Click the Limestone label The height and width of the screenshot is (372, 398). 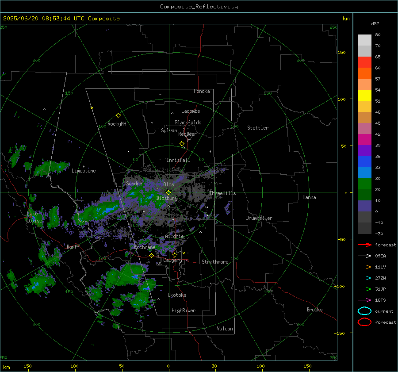point(84,171)
